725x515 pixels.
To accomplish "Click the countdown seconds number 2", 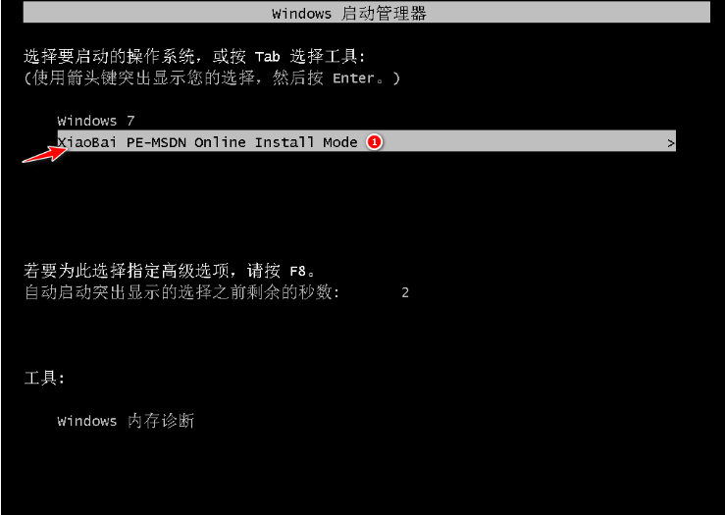I will point(405,292).
